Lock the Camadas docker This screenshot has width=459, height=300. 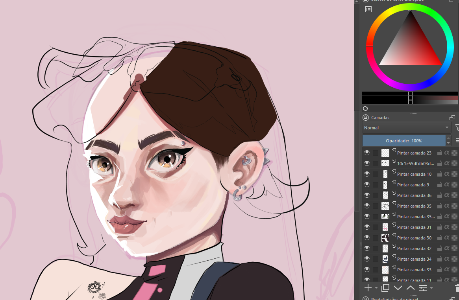(x=365, y=118)
